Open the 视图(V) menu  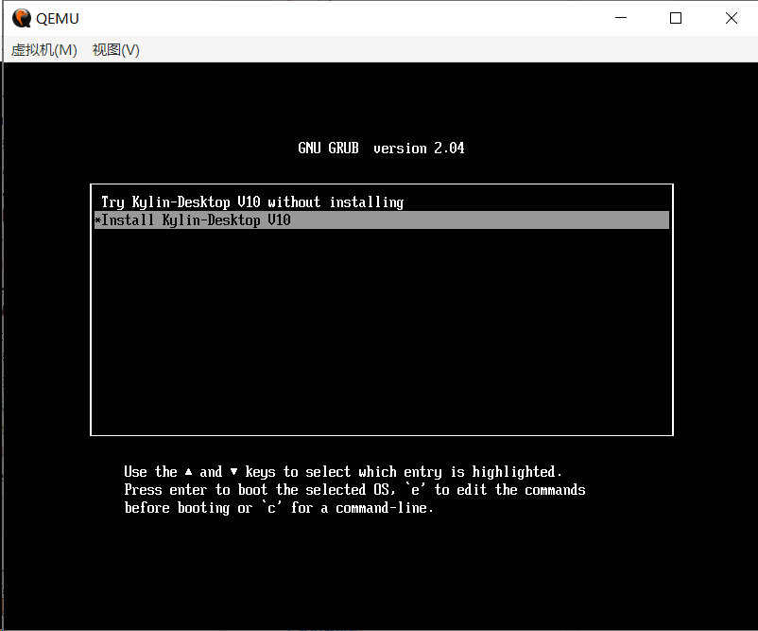[x=116, y=50]
